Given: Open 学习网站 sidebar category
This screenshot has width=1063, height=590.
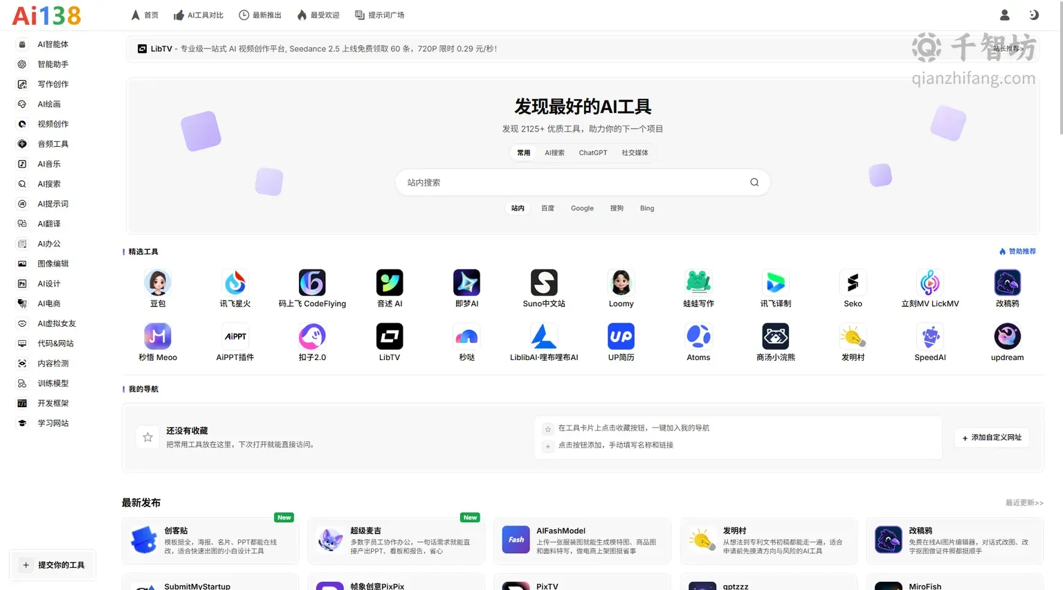Looking at the screenshot, I should point(54,423).
